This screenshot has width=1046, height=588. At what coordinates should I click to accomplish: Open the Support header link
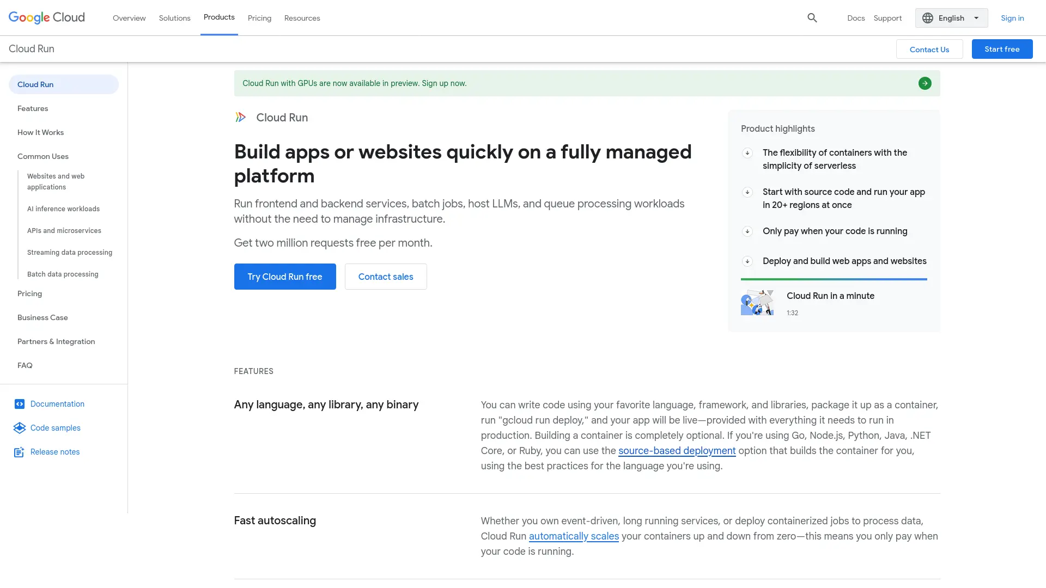887,18
